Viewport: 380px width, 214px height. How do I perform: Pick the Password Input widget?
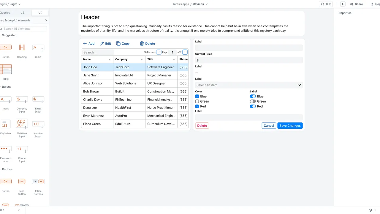(x=5, y=149)
